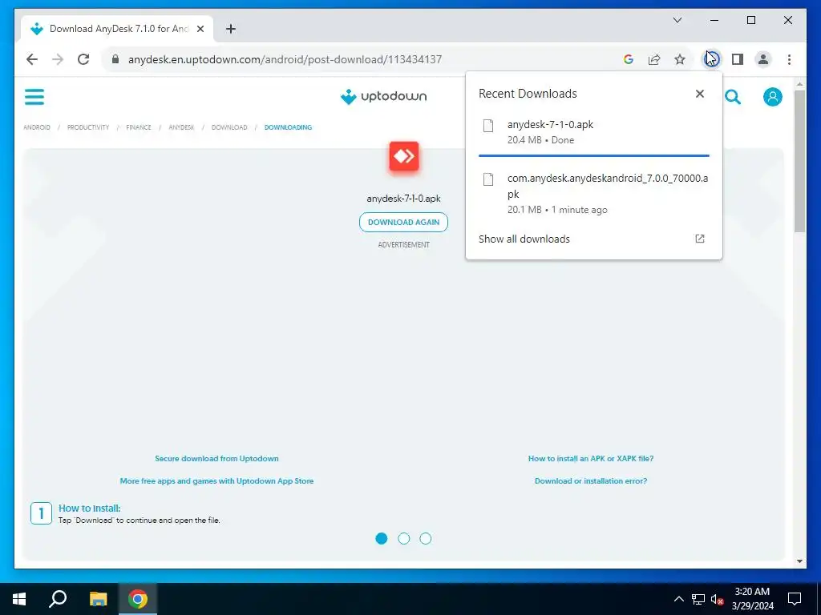Screen dimensions: 821x615
Task: Open Google search side icon in address bar
Action: click(629, 59)
